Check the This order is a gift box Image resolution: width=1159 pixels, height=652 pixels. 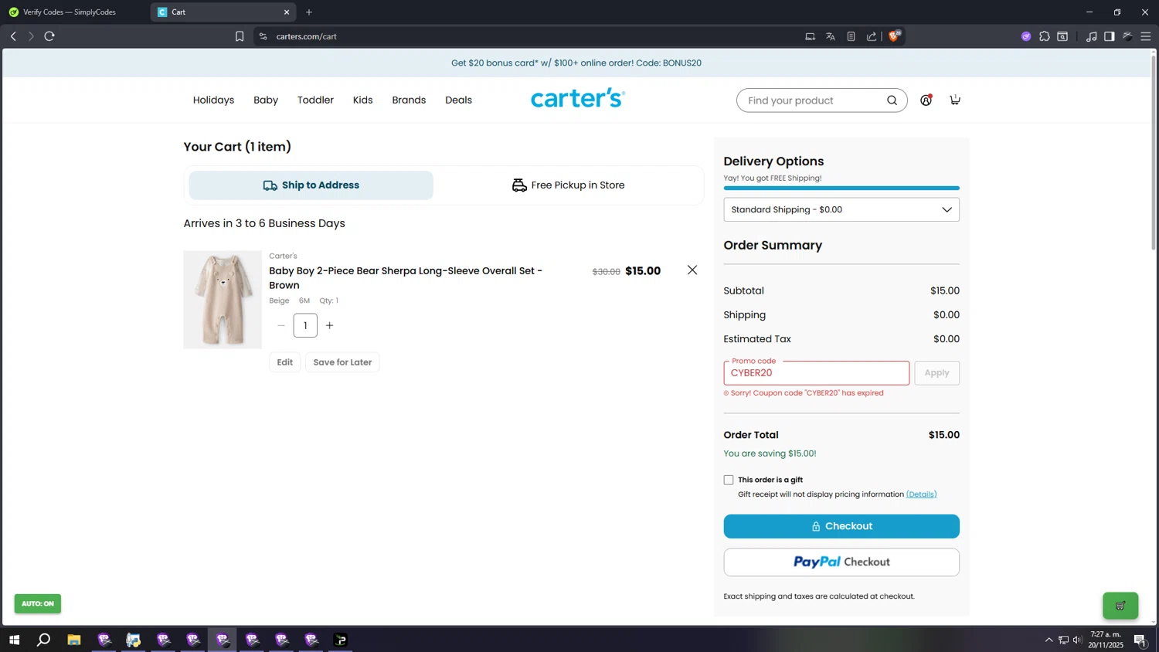coord(729,480)
